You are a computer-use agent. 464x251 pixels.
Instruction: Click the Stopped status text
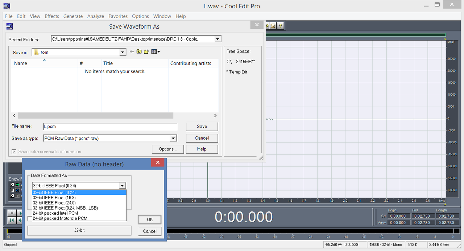tap(10, 245)
